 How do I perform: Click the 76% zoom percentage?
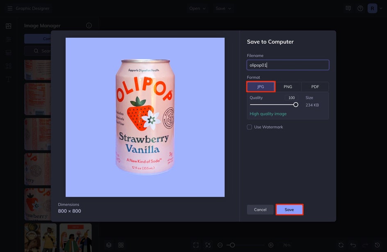[287, 245]
